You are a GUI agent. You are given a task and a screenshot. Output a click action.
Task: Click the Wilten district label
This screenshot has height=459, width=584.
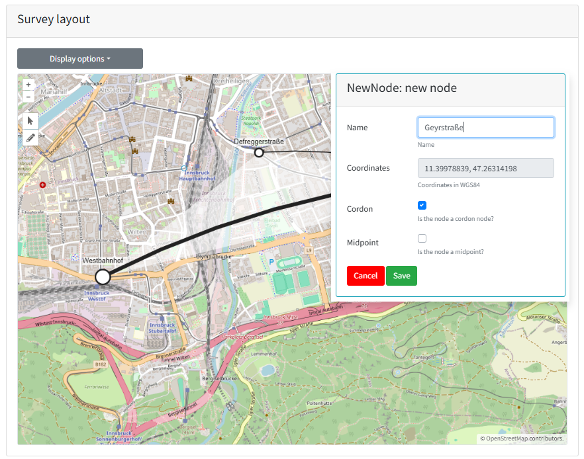pyautogui.click(x=136, y=231)
